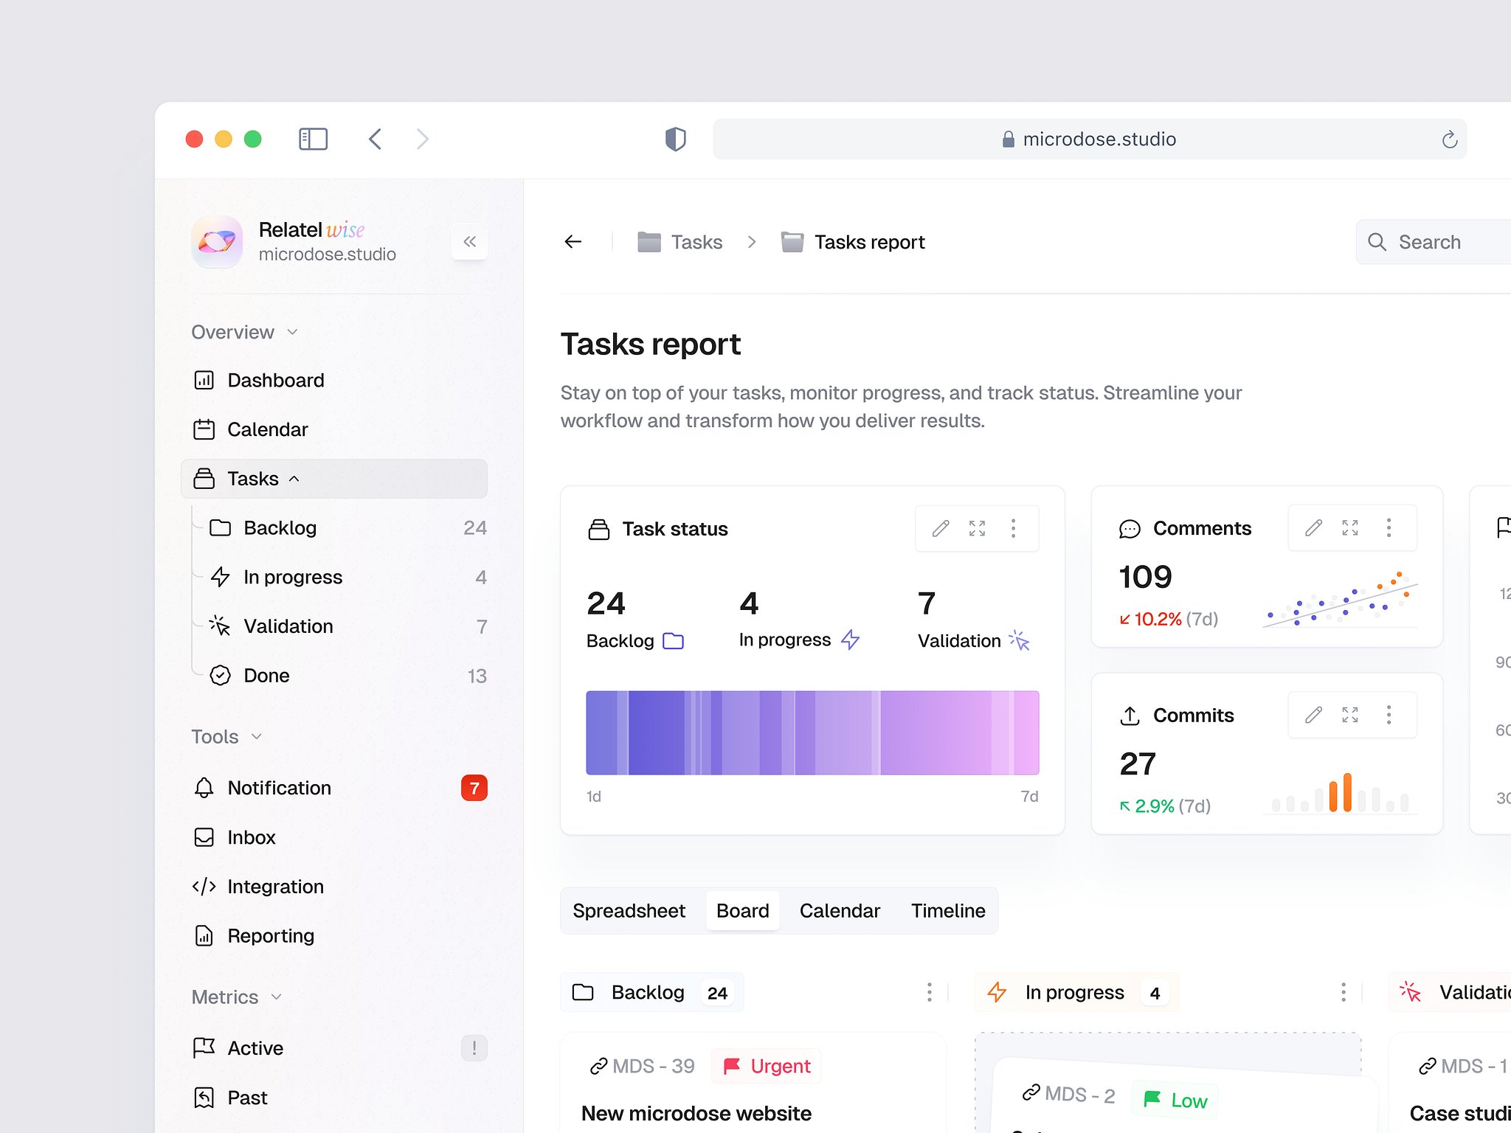This screenshot has width=1511, height=1133.
Task: Go forward with browser forward arrow
Action: 422,139
